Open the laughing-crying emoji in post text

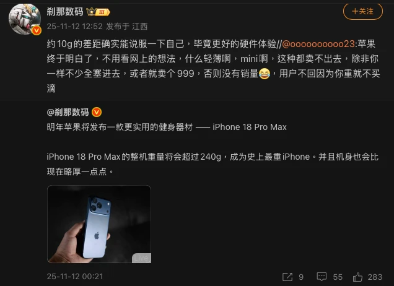[x=265, y=74]
